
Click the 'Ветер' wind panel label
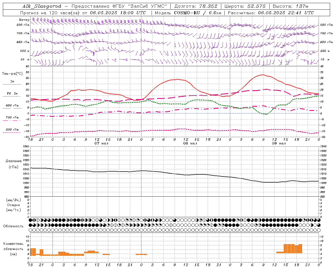point(24,20)
